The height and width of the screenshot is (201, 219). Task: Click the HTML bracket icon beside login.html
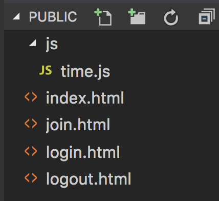[31, 151]
